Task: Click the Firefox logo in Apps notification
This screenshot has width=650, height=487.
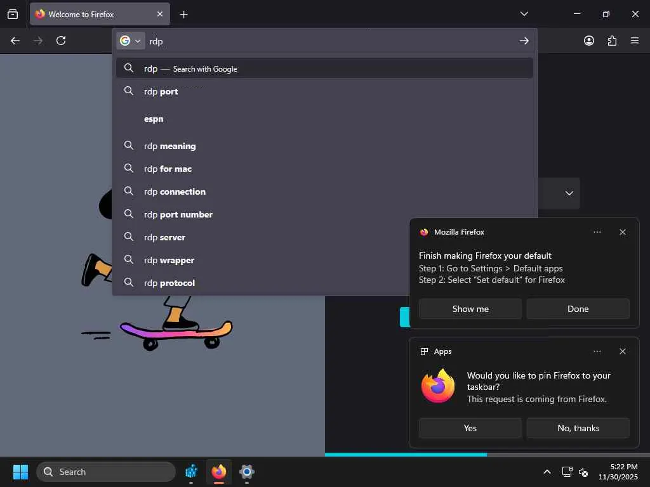Action: (438, 386)
